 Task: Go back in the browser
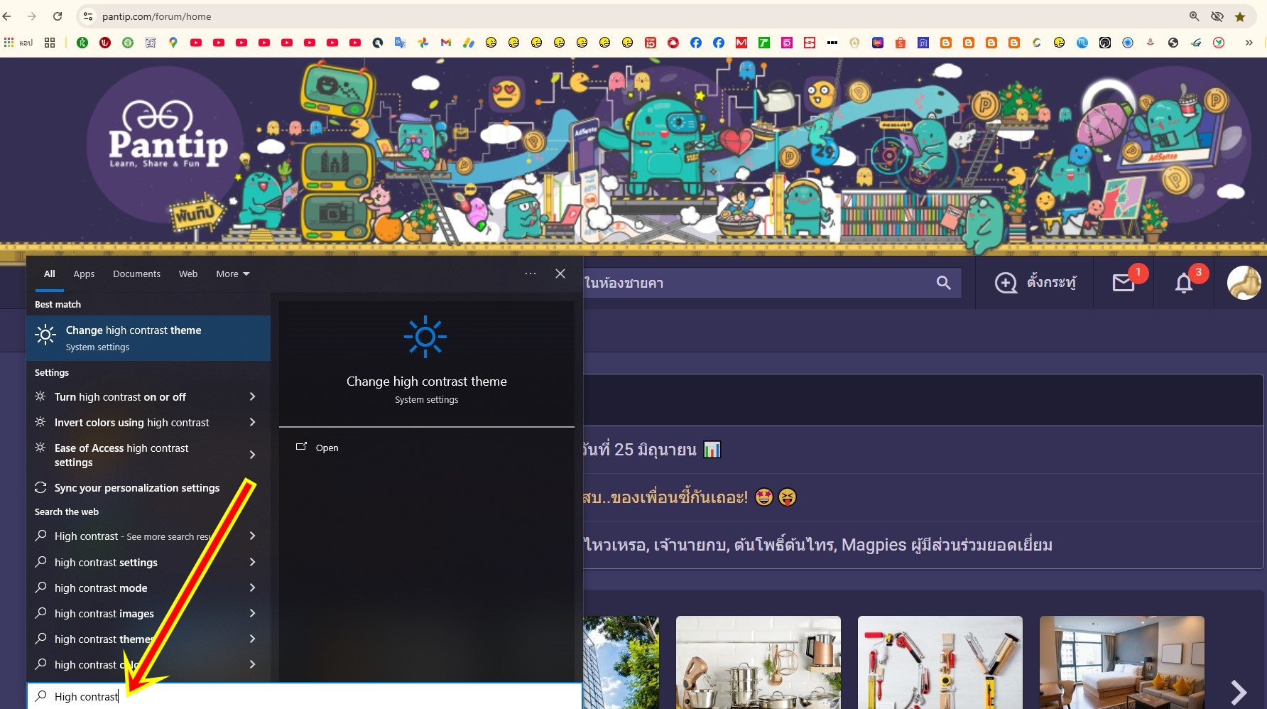click(7, 16)
